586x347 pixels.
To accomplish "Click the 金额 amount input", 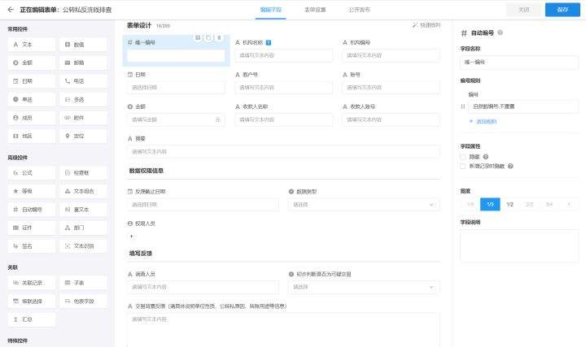I will pyautogui.click(x=176, y=119).
